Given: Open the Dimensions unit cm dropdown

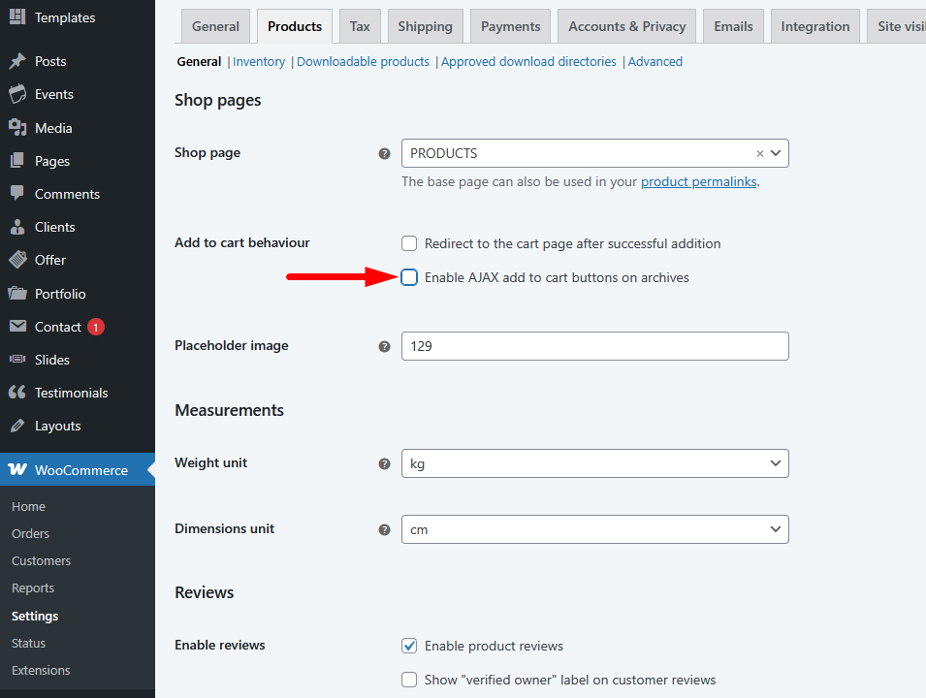Looking at the screenshot, I should [594, 529].
